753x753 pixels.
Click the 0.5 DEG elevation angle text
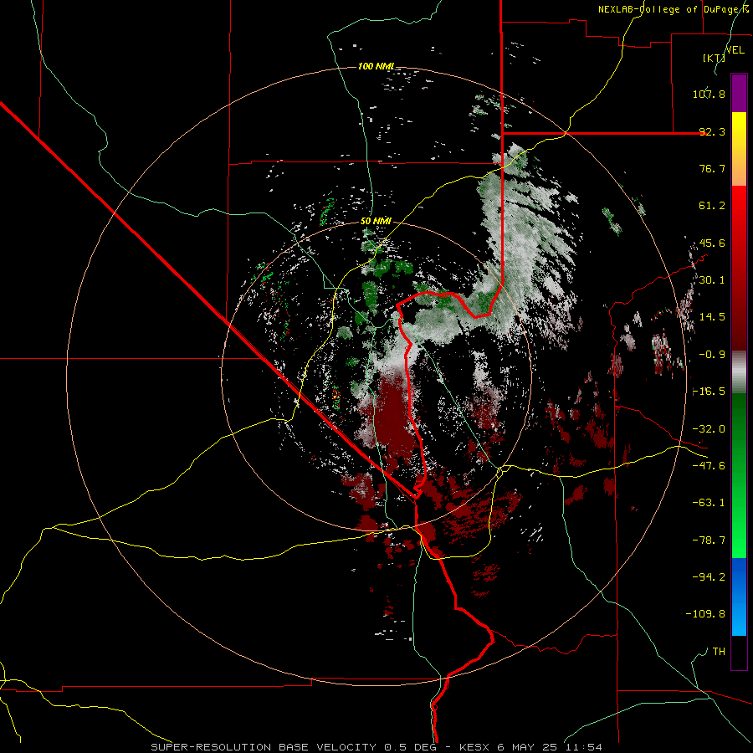tap(410, 747)
